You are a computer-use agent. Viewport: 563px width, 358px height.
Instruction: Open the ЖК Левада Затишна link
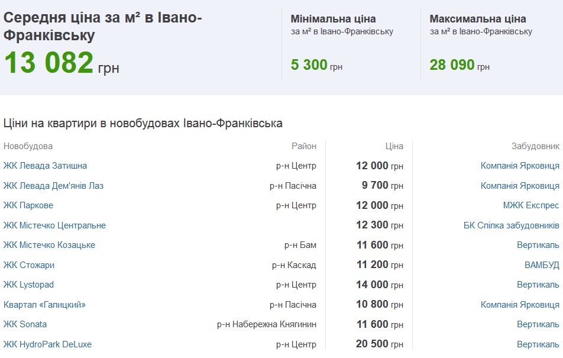coord(45,166)
